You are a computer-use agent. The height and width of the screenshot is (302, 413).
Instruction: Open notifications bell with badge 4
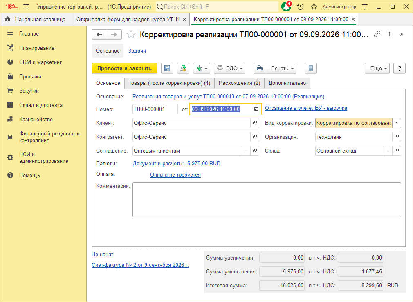tap(286, 7)
